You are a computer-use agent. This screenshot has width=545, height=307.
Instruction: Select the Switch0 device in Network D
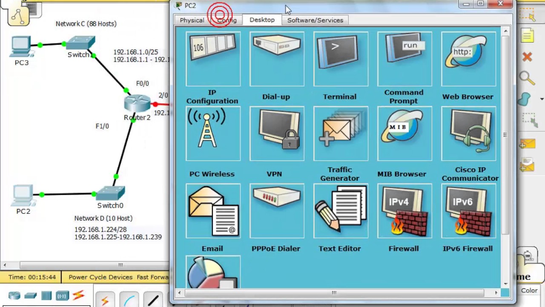coord(110,193)
